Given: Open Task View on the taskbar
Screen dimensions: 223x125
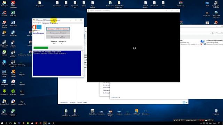Looking at the screenshot, I should point(10,123).
